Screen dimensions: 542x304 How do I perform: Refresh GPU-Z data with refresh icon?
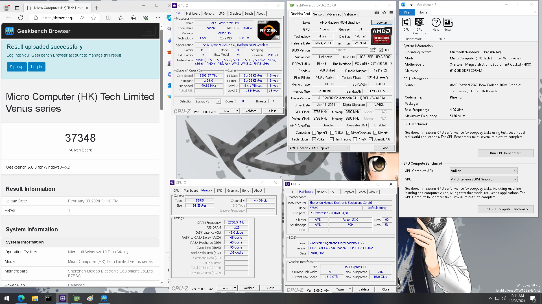pyautogui.click(x=384, y=13)
